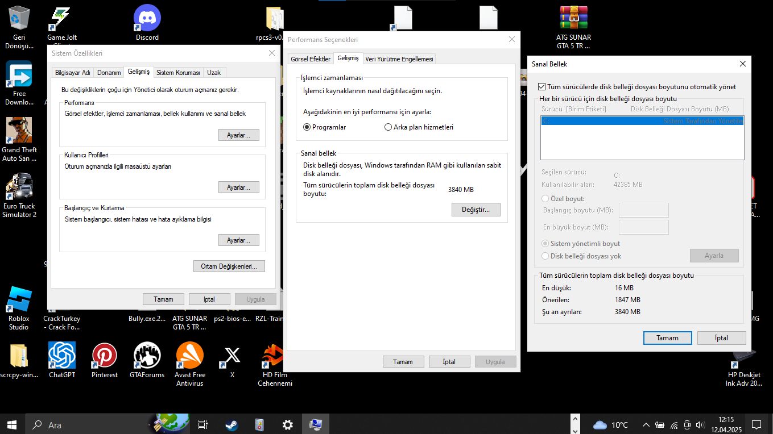Click the System Properties taskbar icon
Viewport: 773px width, 434px height.
click(316, 424)
